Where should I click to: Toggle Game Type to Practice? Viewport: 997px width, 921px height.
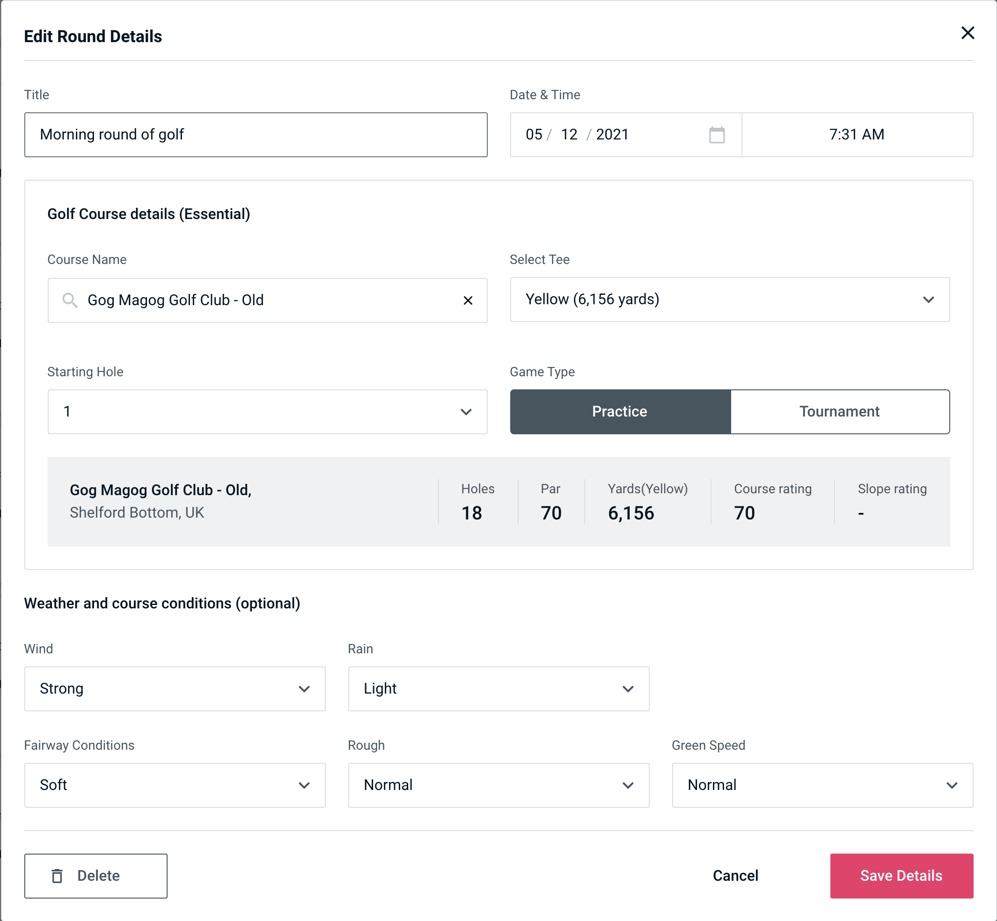point(619,411)
